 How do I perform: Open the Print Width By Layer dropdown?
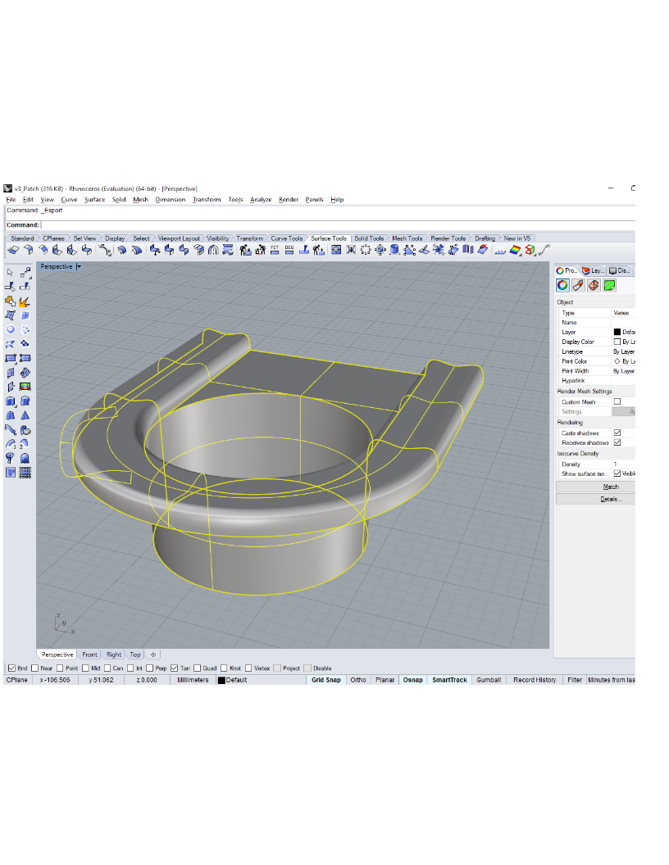point(623,371)
